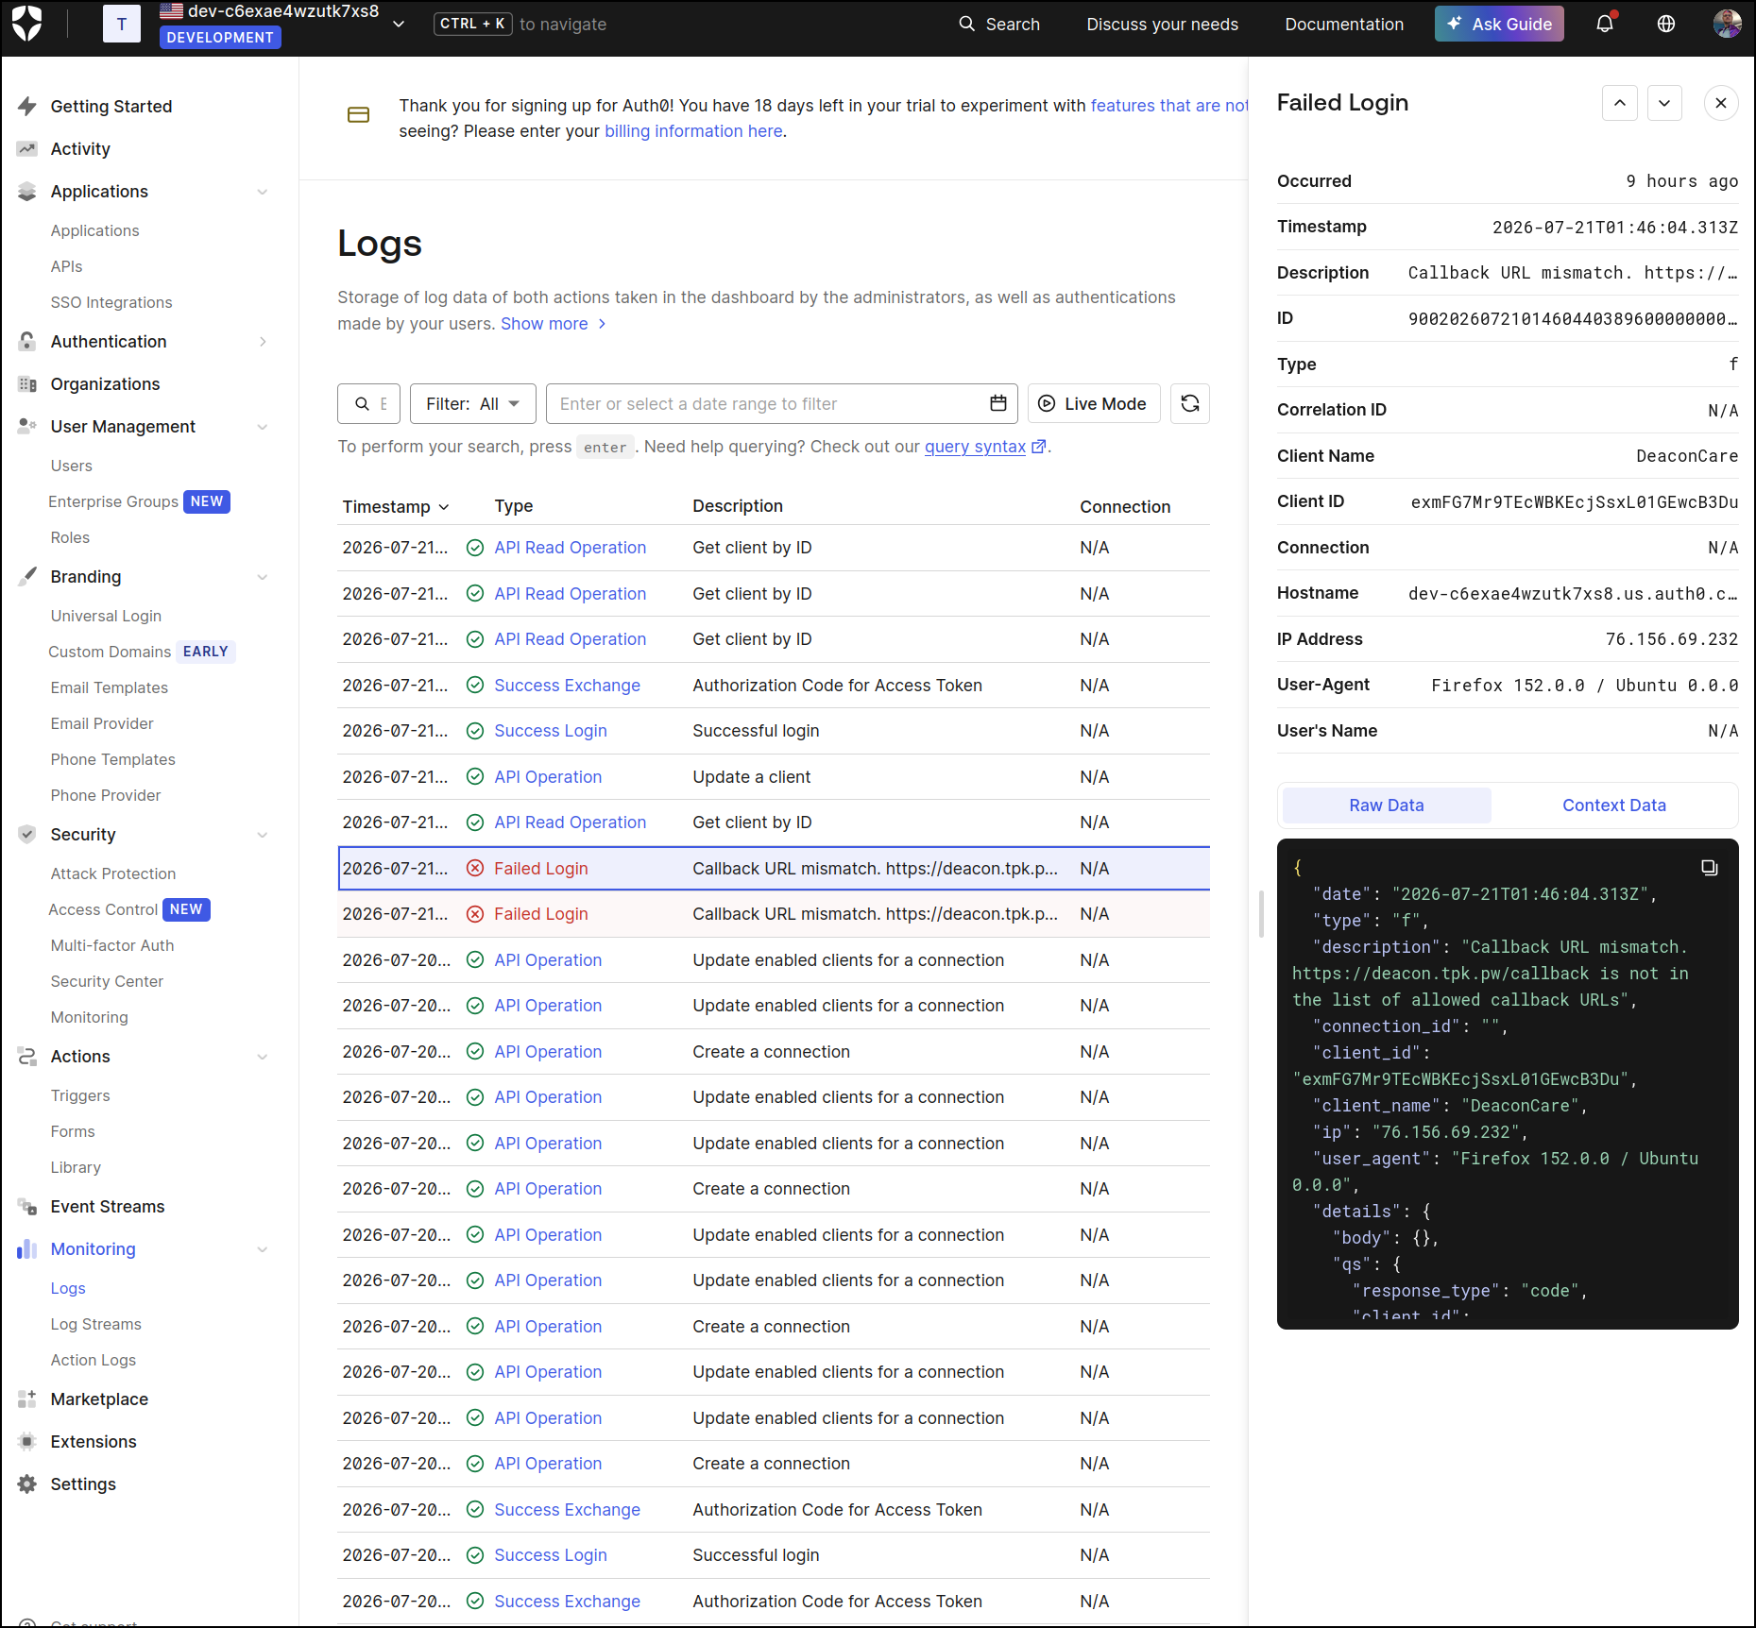The width and height of the screenshot is (1756, 1628).
Task: Open Action Logs in sidebar
Action: (94, 1360)
